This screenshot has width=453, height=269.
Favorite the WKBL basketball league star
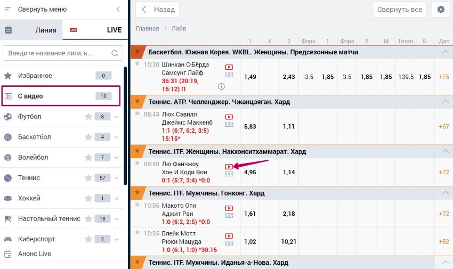point(137,52)
